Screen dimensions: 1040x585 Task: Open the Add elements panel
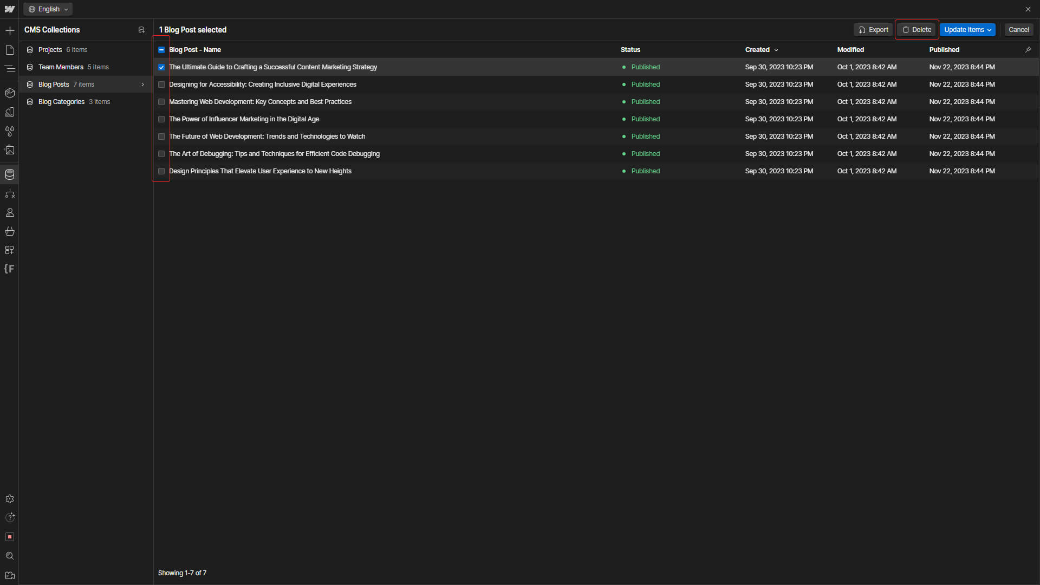(10, 30)
